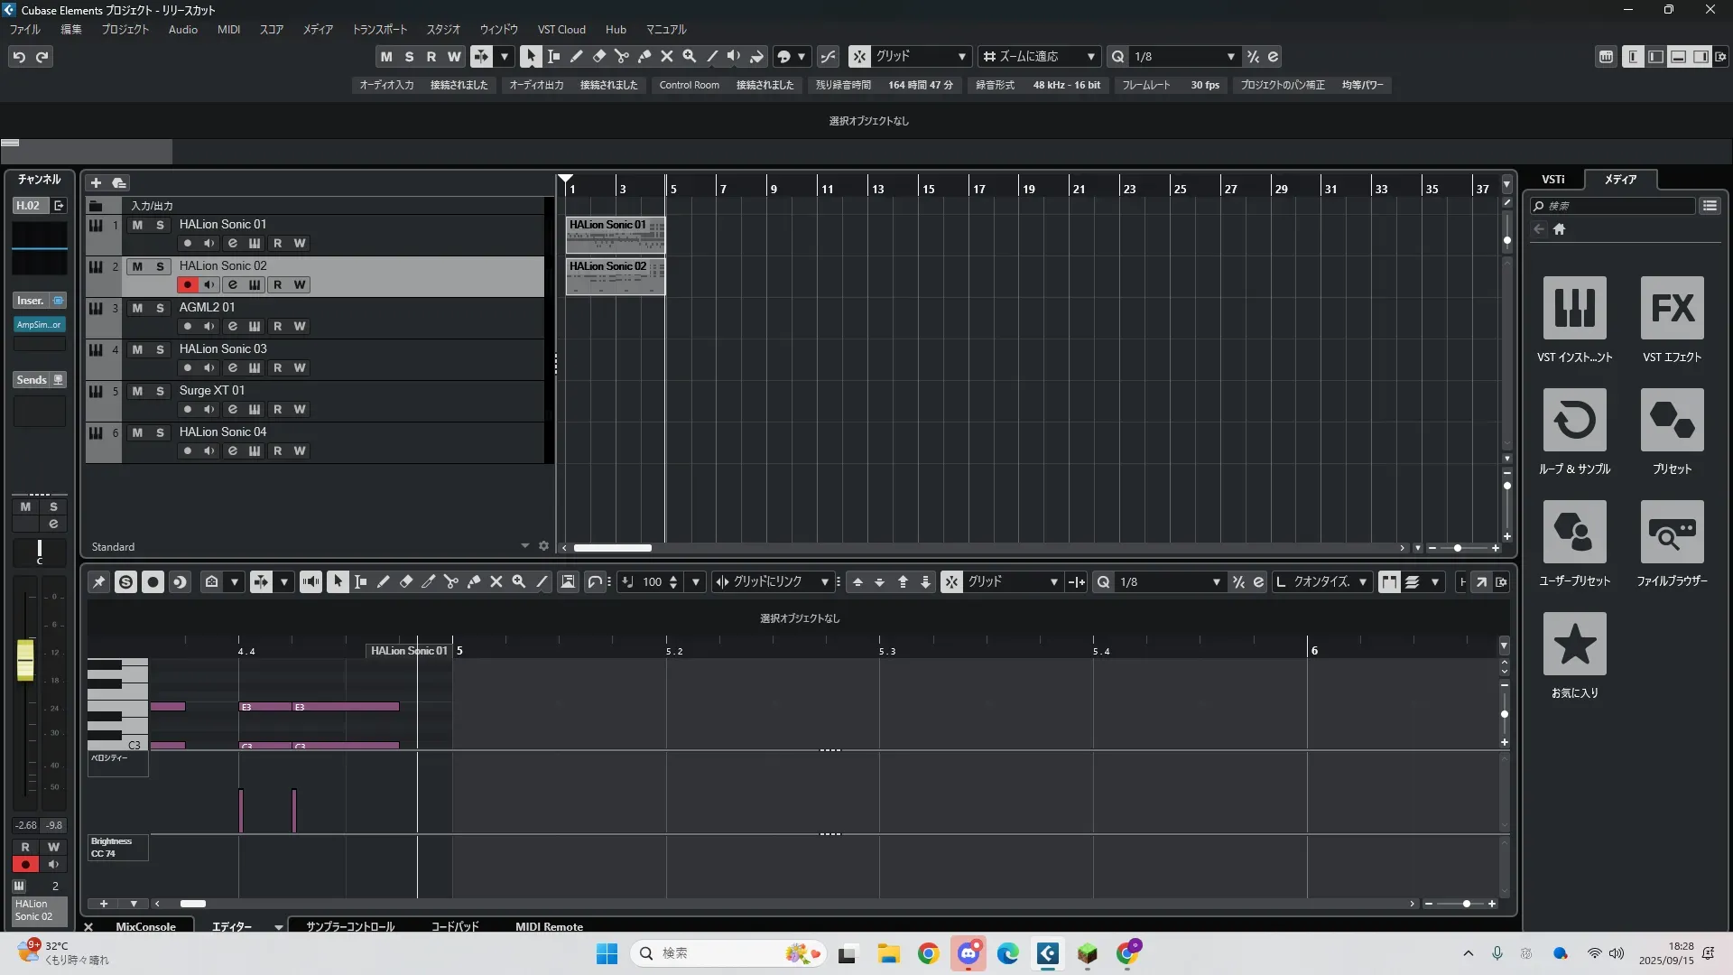The height and width of the screenshot is (975, 1733).
Task: Select the Scissors split tool in main toolbar
Action: click(x=621, y=56)
